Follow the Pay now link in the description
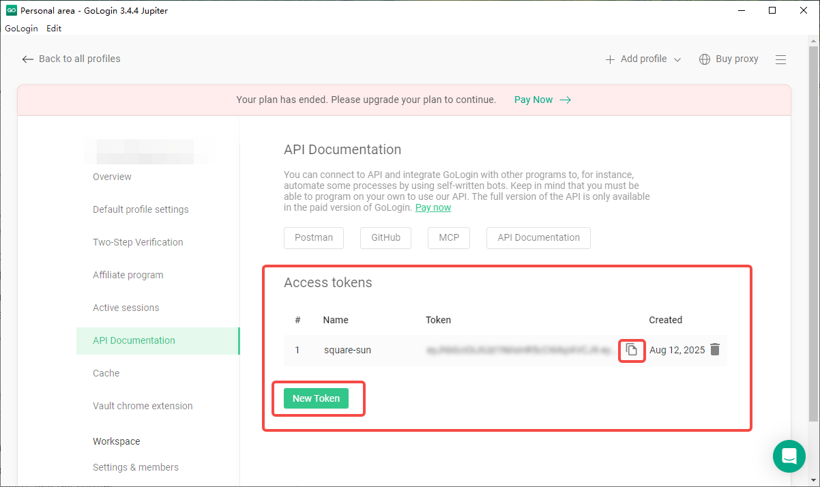The image size is (820, 487). point(433,207)
